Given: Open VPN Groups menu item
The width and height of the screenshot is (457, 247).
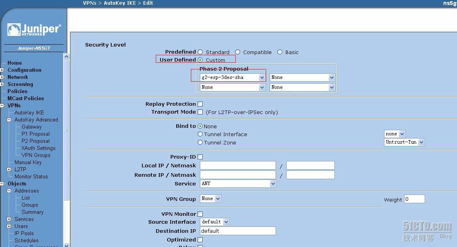Looking at the screenshot, I should (x=36, y=155).
